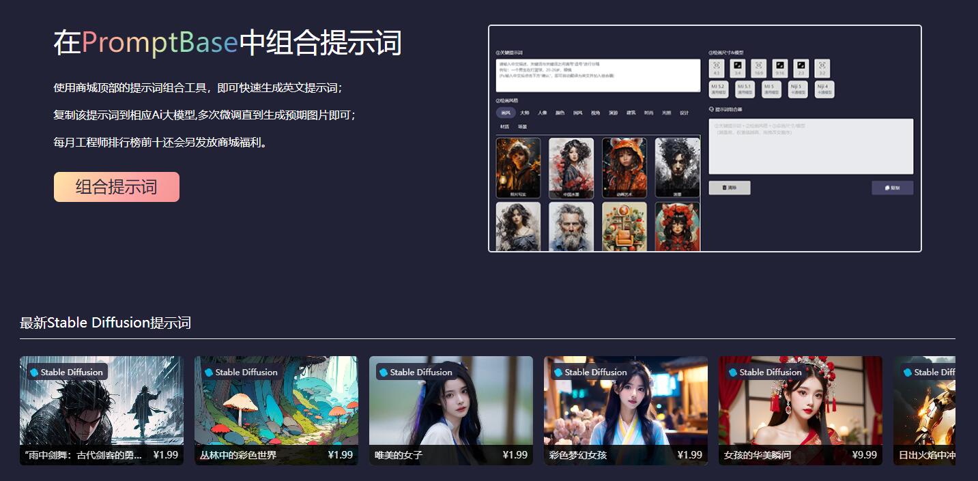Click the card title 彩色梦幻女孩
The width and height of the screenshot is (978, 481).
tap(578, 455)
